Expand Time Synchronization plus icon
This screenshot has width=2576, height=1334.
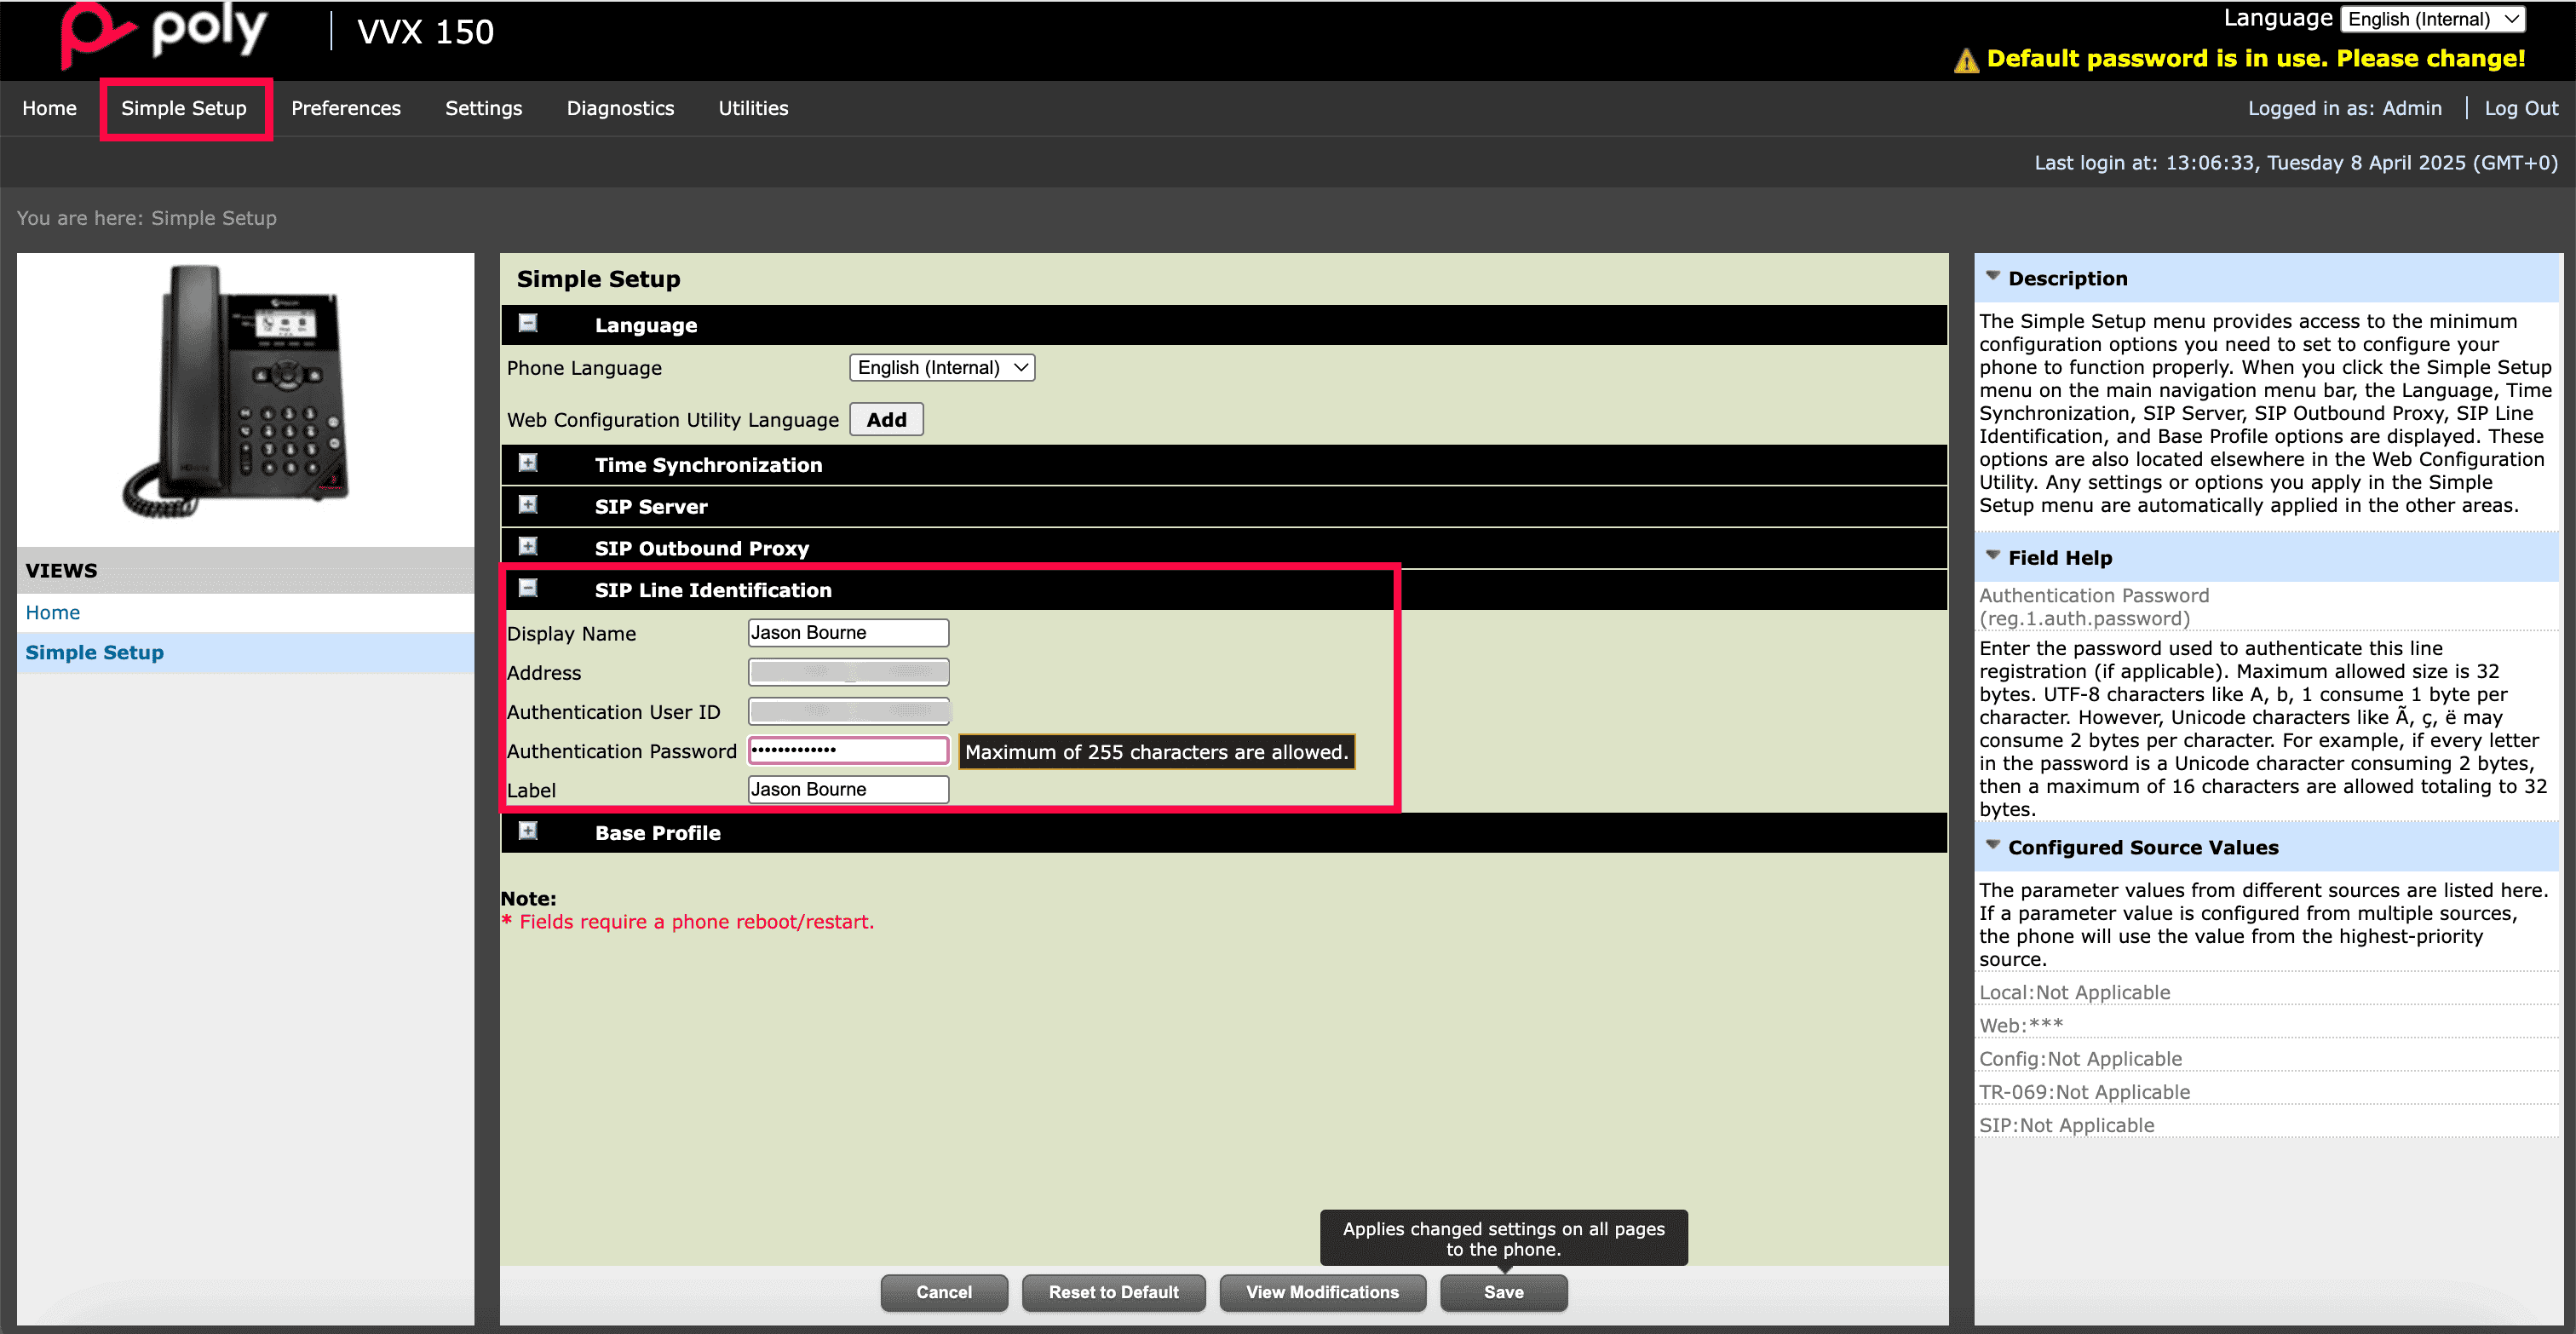[528, 463]
